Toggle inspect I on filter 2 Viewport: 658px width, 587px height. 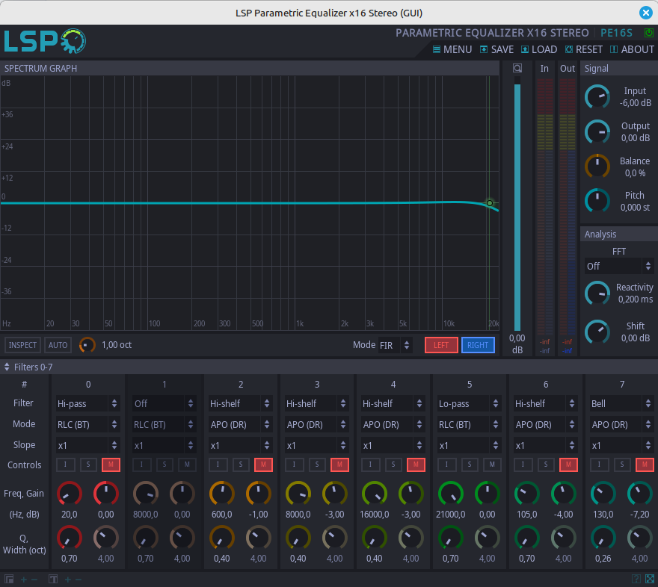click(218, 465)
